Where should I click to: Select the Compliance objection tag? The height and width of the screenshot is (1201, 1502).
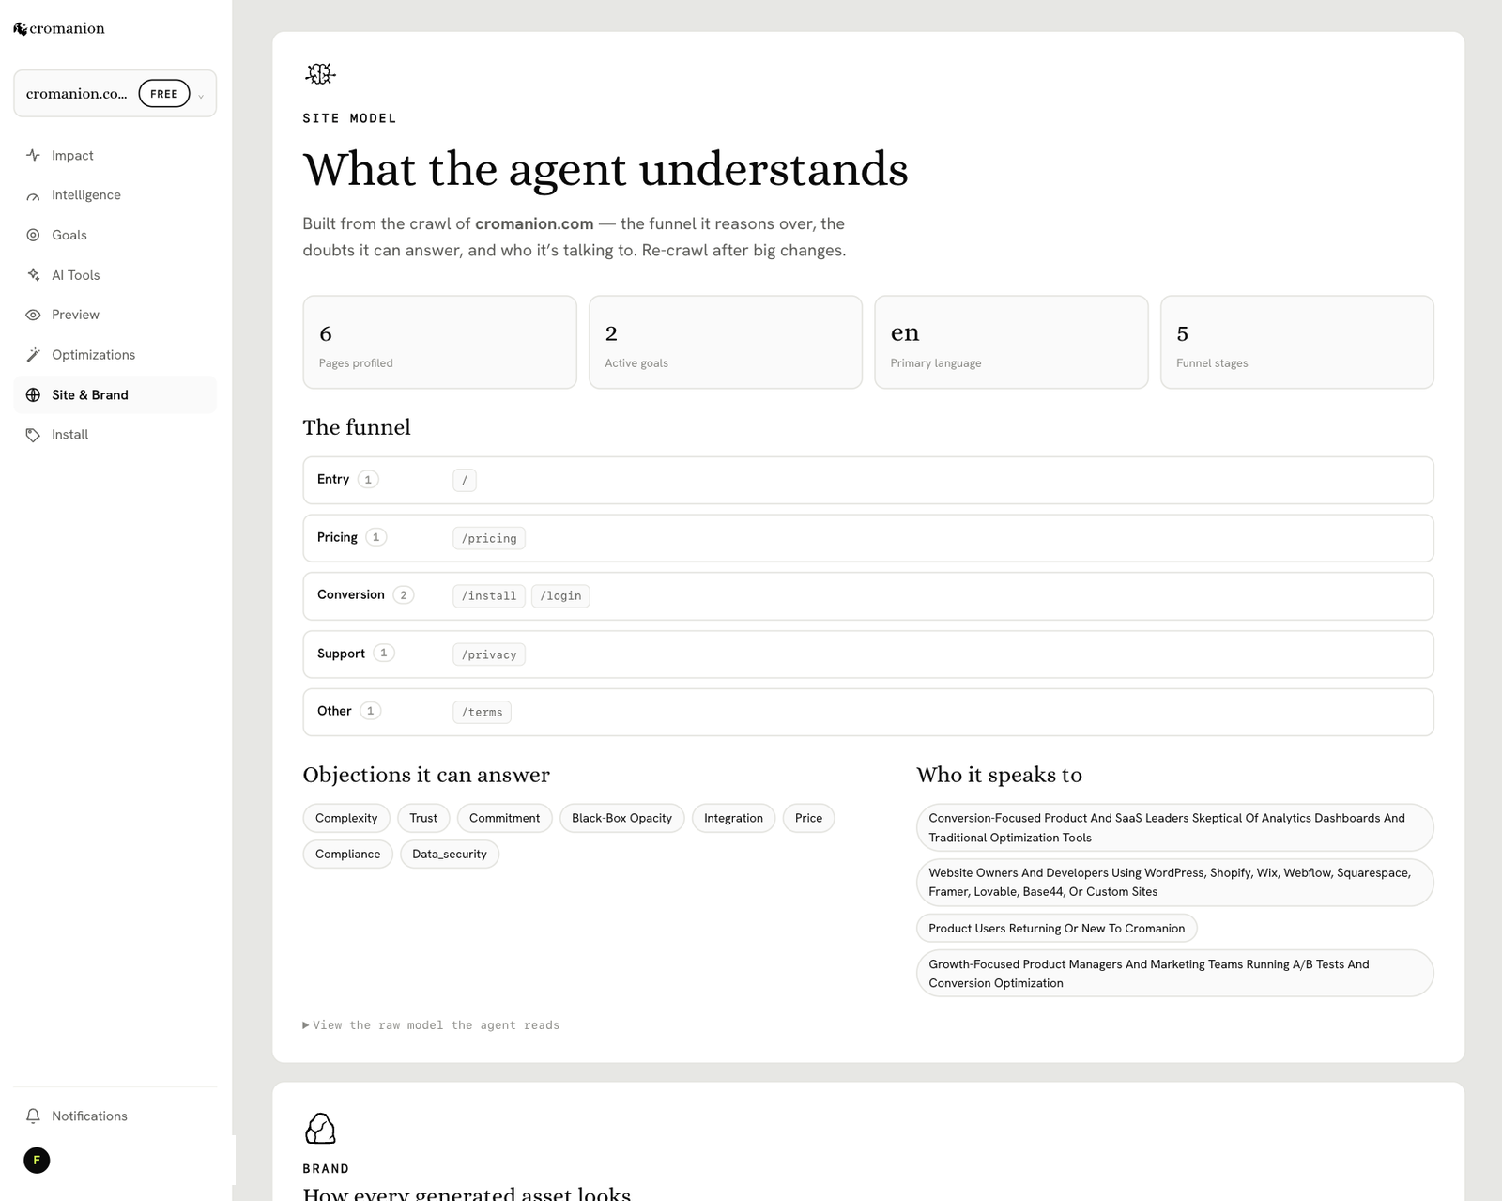coord(347,855)
